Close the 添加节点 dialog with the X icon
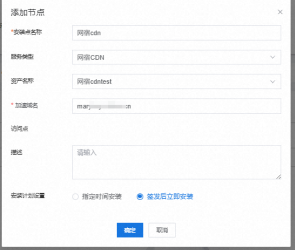 coord(280,12)
